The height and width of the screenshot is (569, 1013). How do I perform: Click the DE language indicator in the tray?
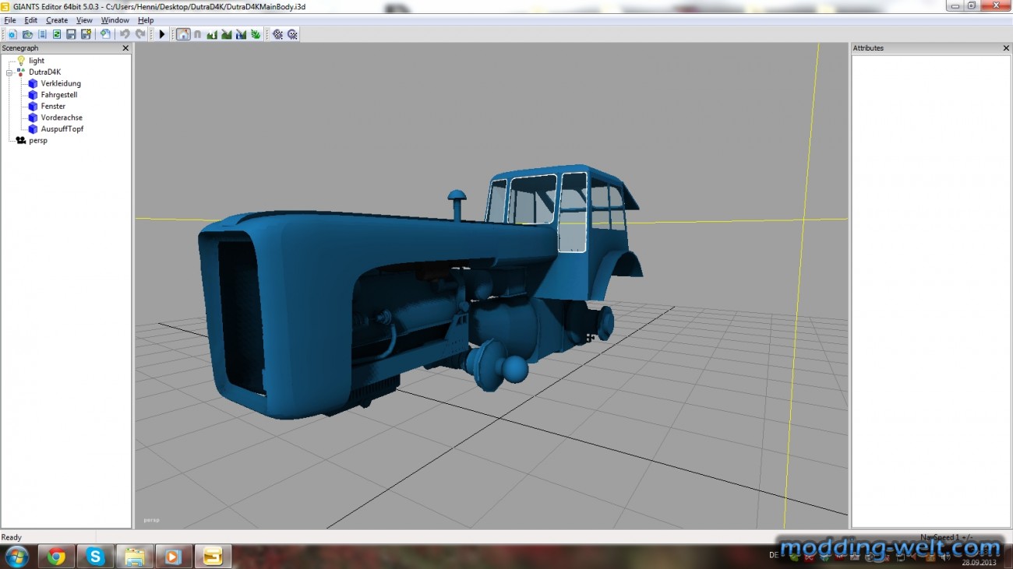click(x=775, y=556)
